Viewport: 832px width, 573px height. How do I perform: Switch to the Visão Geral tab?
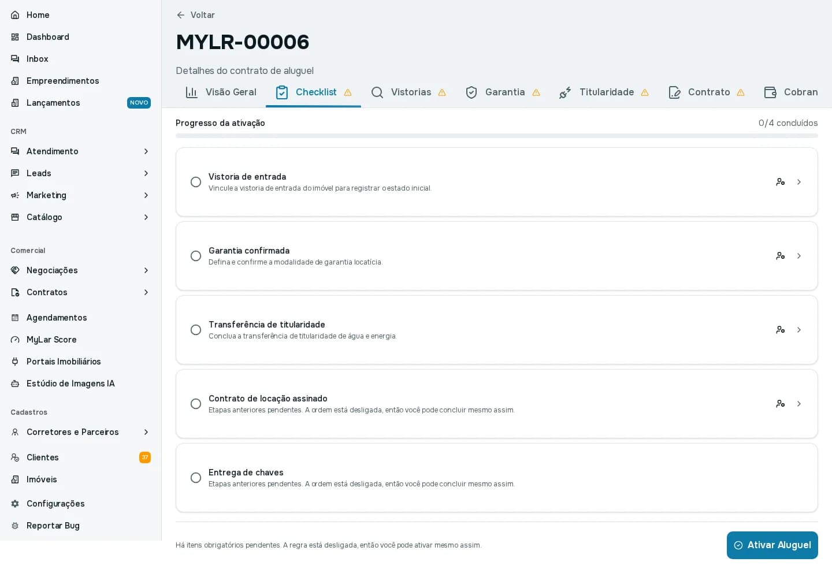(221, 92)
